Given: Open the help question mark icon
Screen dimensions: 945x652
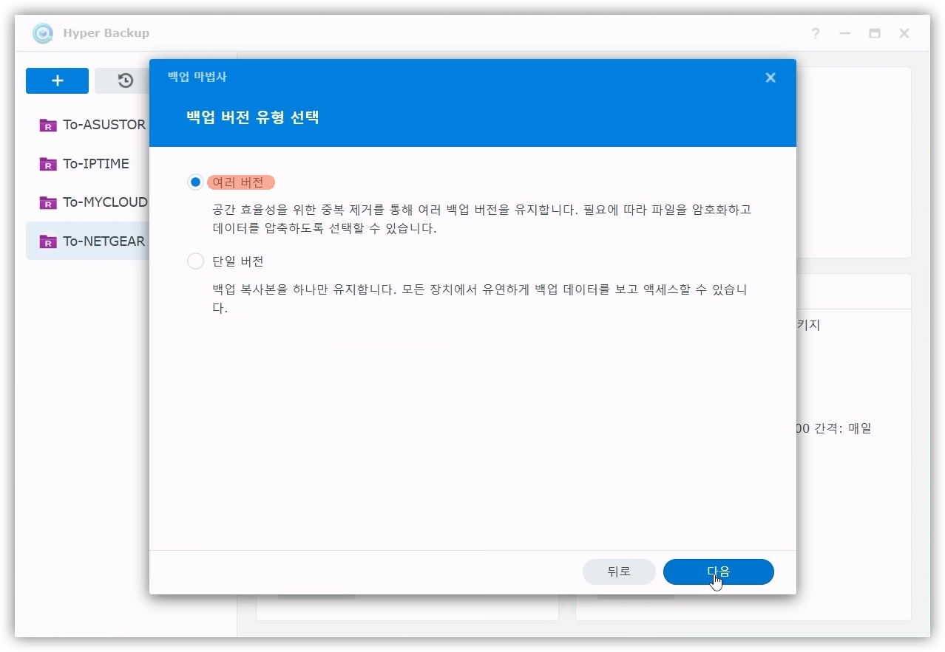Looking at the screenshot, I should point(815,33).
